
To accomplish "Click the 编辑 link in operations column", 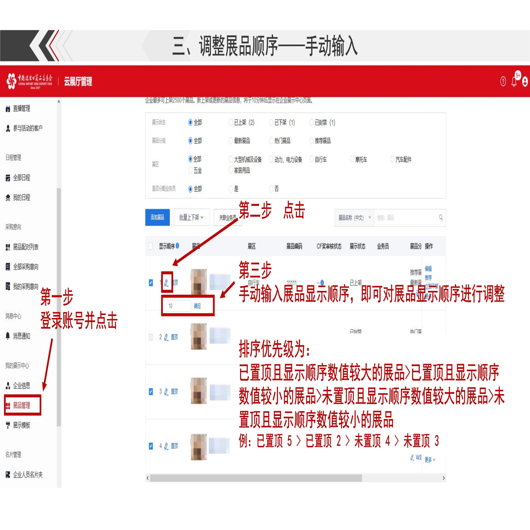I will point(428,268).
